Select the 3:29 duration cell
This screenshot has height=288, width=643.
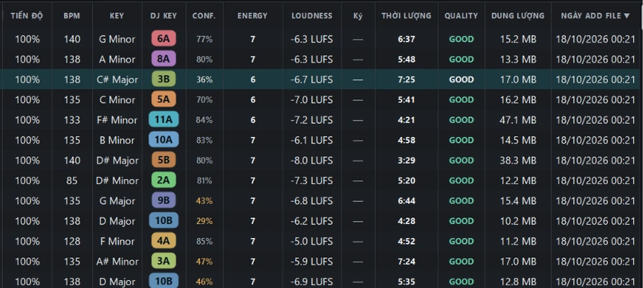pos(407,160)
